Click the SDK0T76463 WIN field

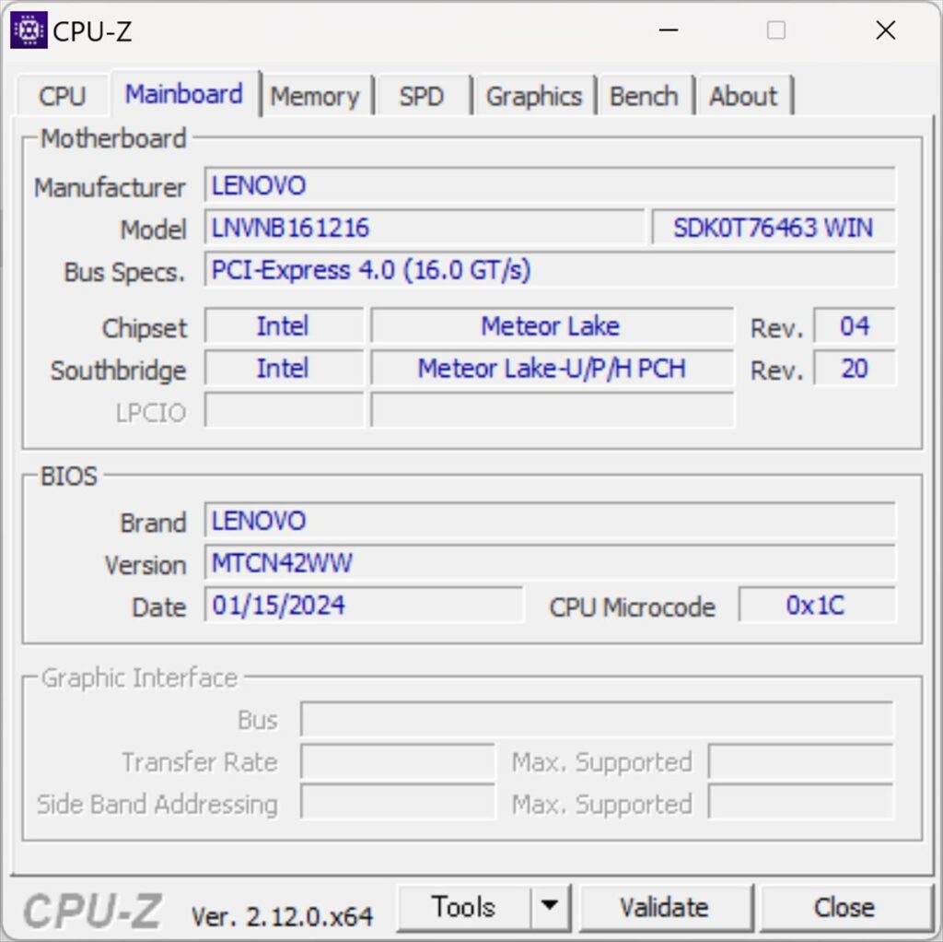774,228
